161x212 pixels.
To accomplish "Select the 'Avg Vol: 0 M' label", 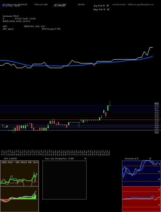I will (101, 6).
